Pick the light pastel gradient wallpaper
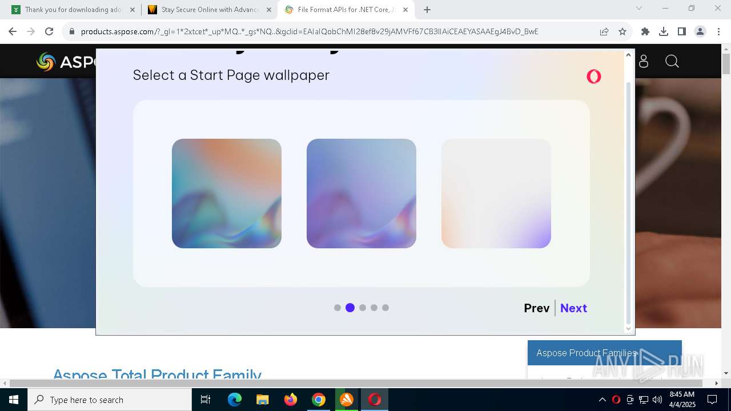The height and width of the screenshot is (411, 731). (x=496, y=194)
